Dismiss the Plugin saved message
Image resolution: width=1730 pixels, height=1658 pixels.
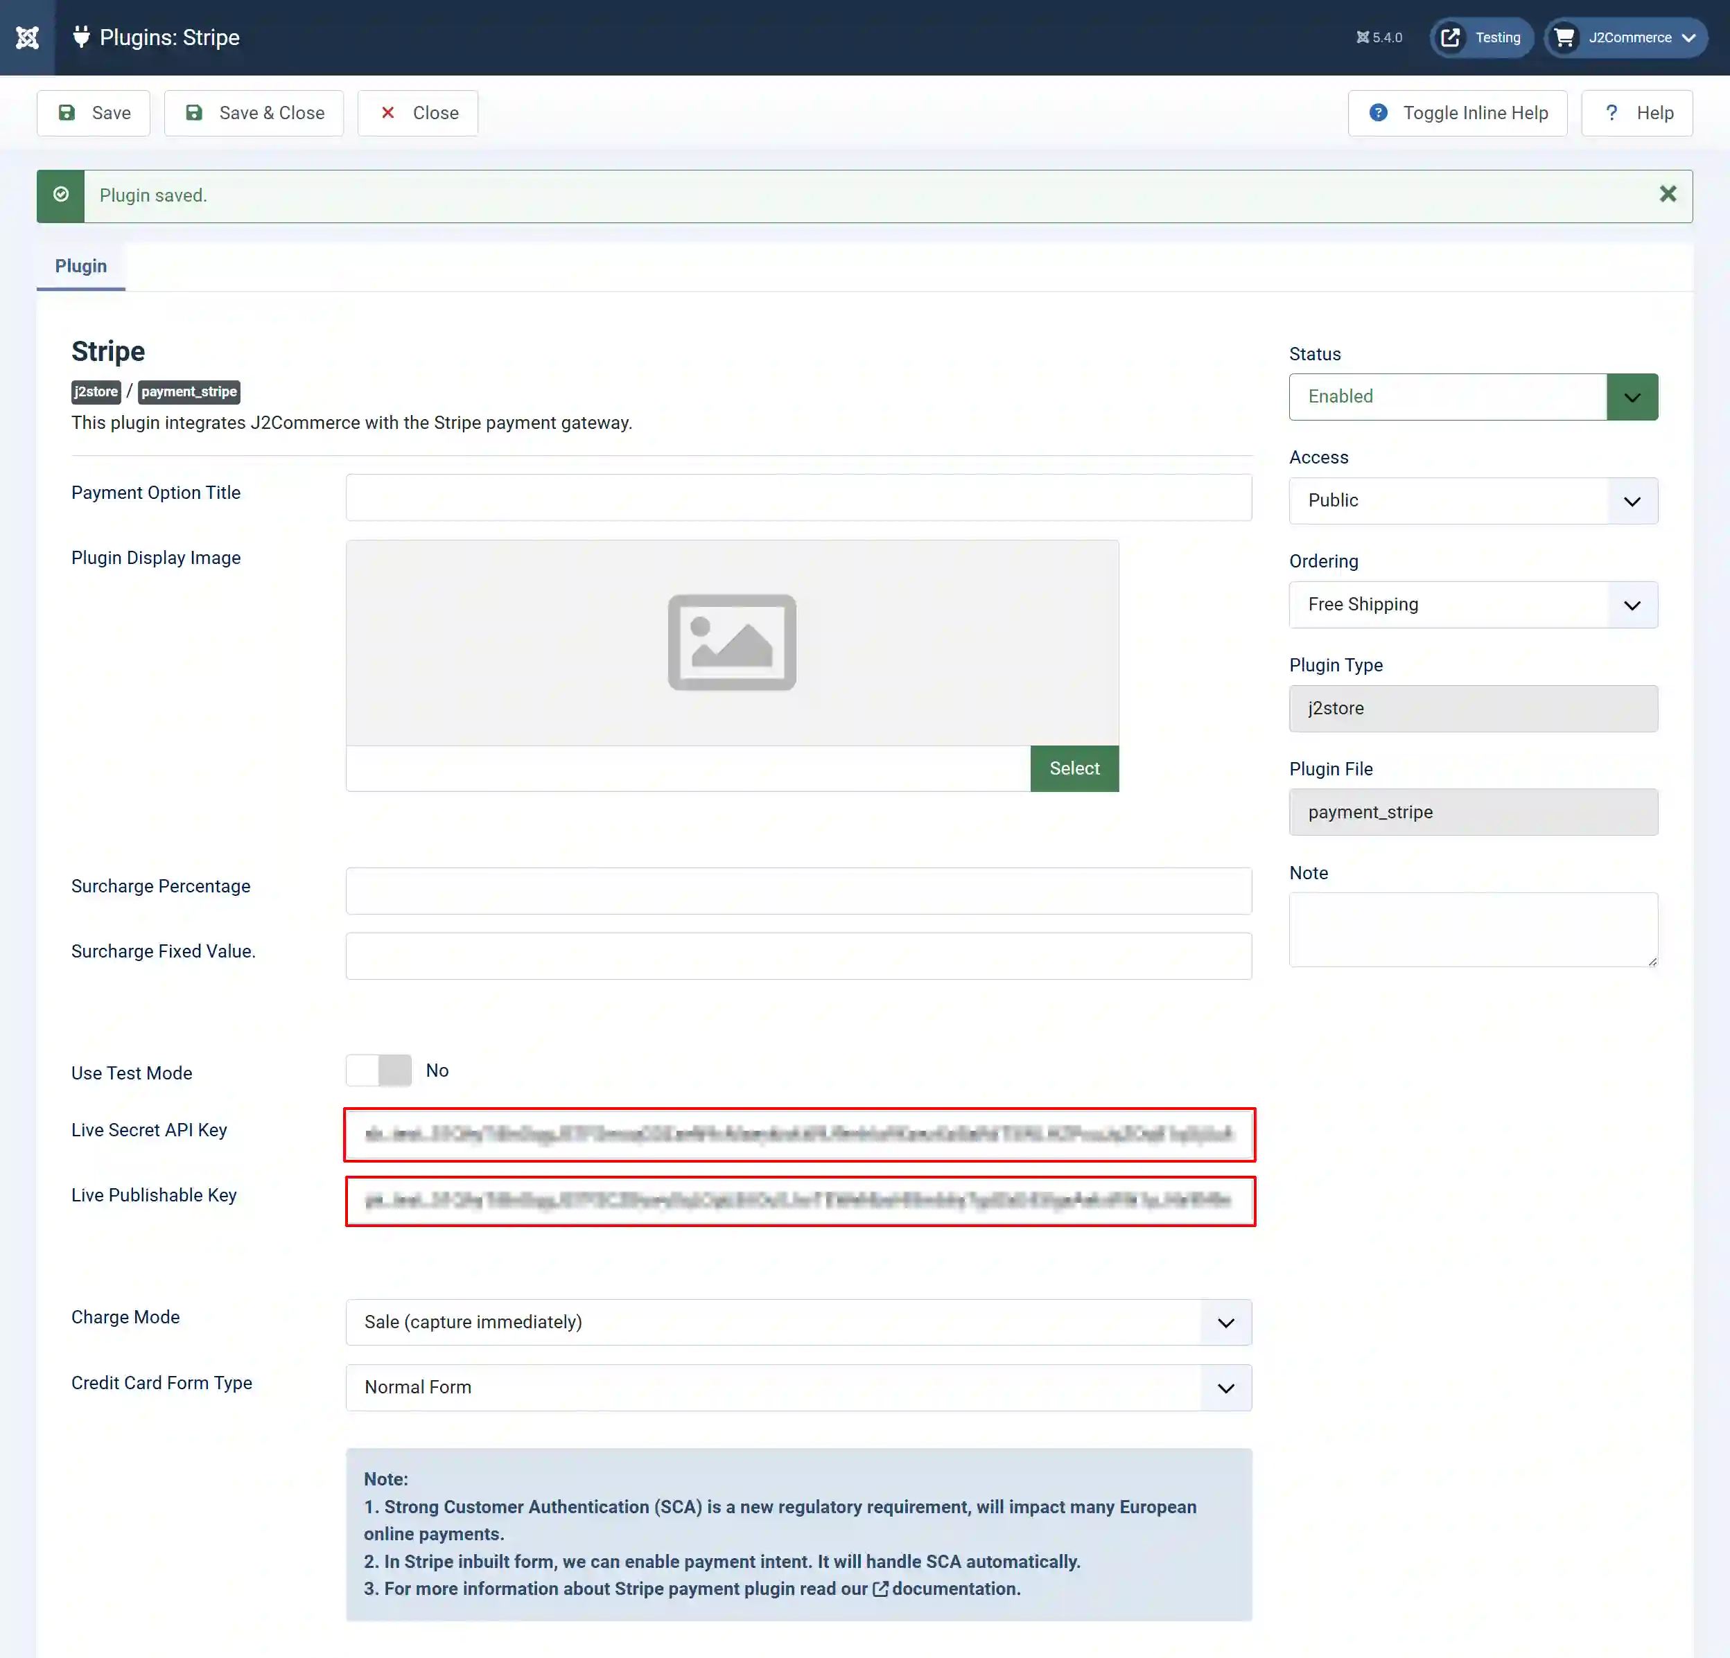point(1668,194)
